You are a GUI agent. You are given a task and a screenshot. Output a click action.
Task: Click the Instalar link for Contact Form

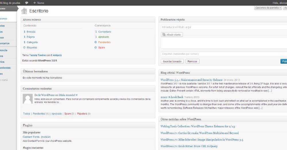(x=46, y=137)
